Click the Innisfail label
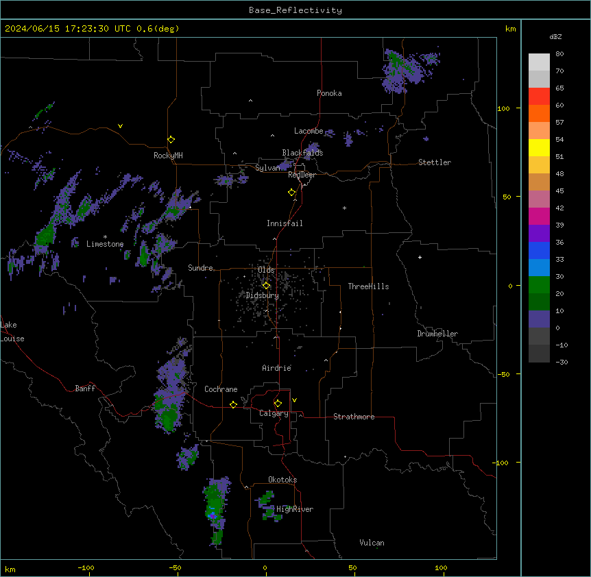The height and width of the screenshot is (577, 591). 285,223
